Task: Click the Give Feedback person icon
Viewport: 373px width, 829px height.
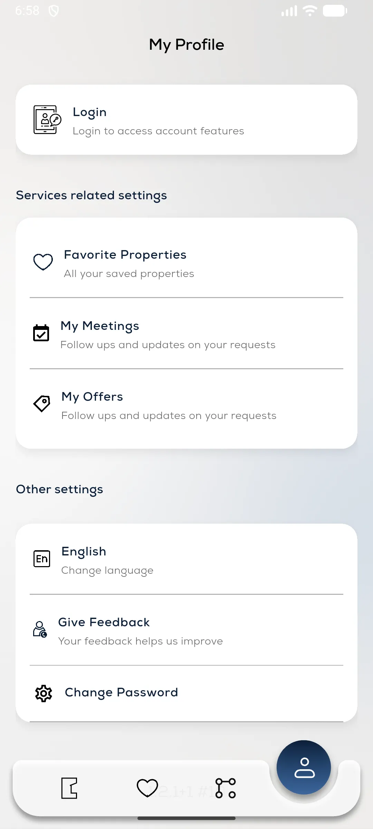Action: click(x=40, y=629)
